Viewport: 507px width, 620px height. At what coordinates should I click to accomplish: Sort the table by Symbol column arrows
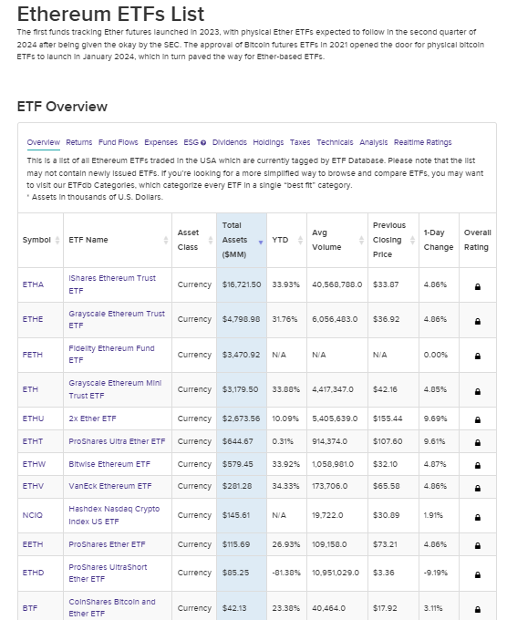57,240
